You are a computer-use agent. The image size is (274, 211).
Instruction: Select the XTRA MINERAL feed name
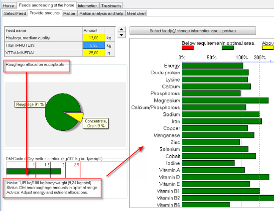[x=20, y=53]
